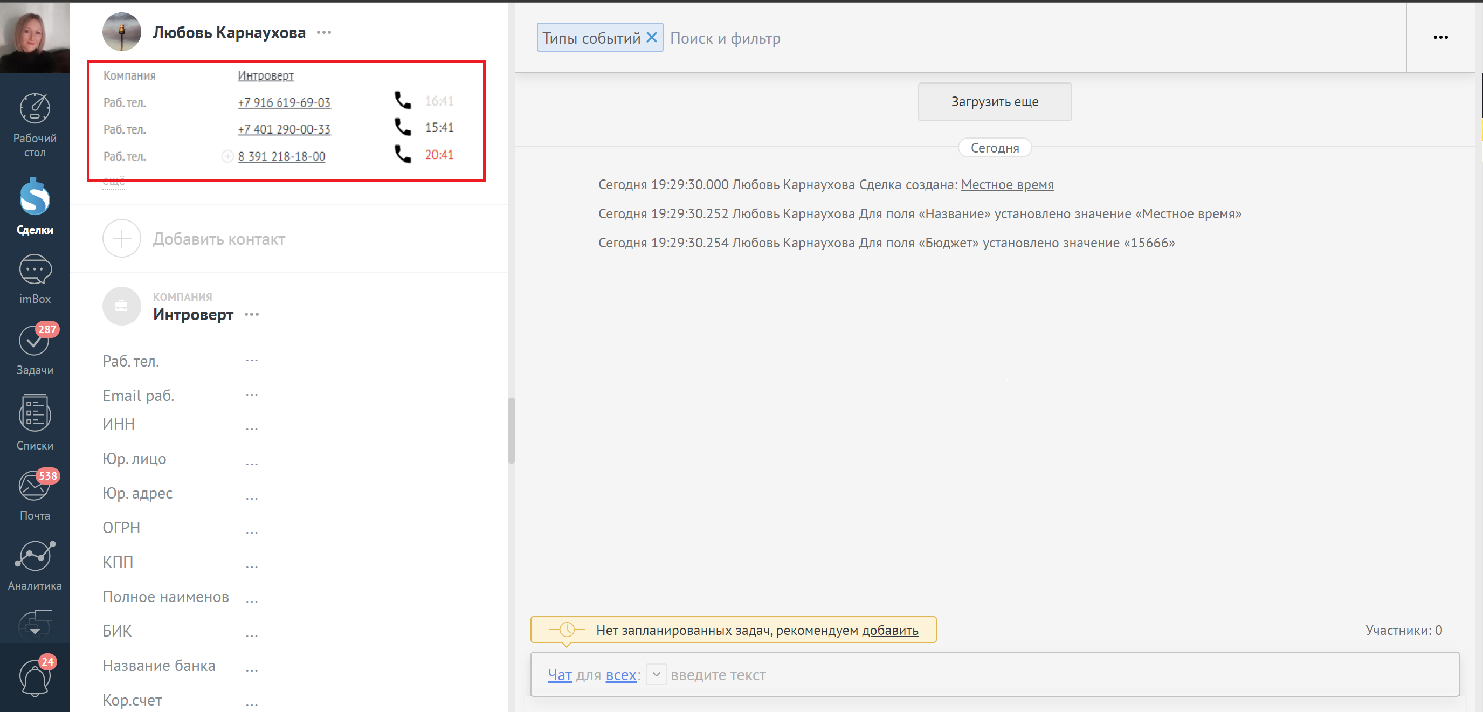Click the Сегодня date divider label
Screen dimensions: 1483x712
(994, 148)
